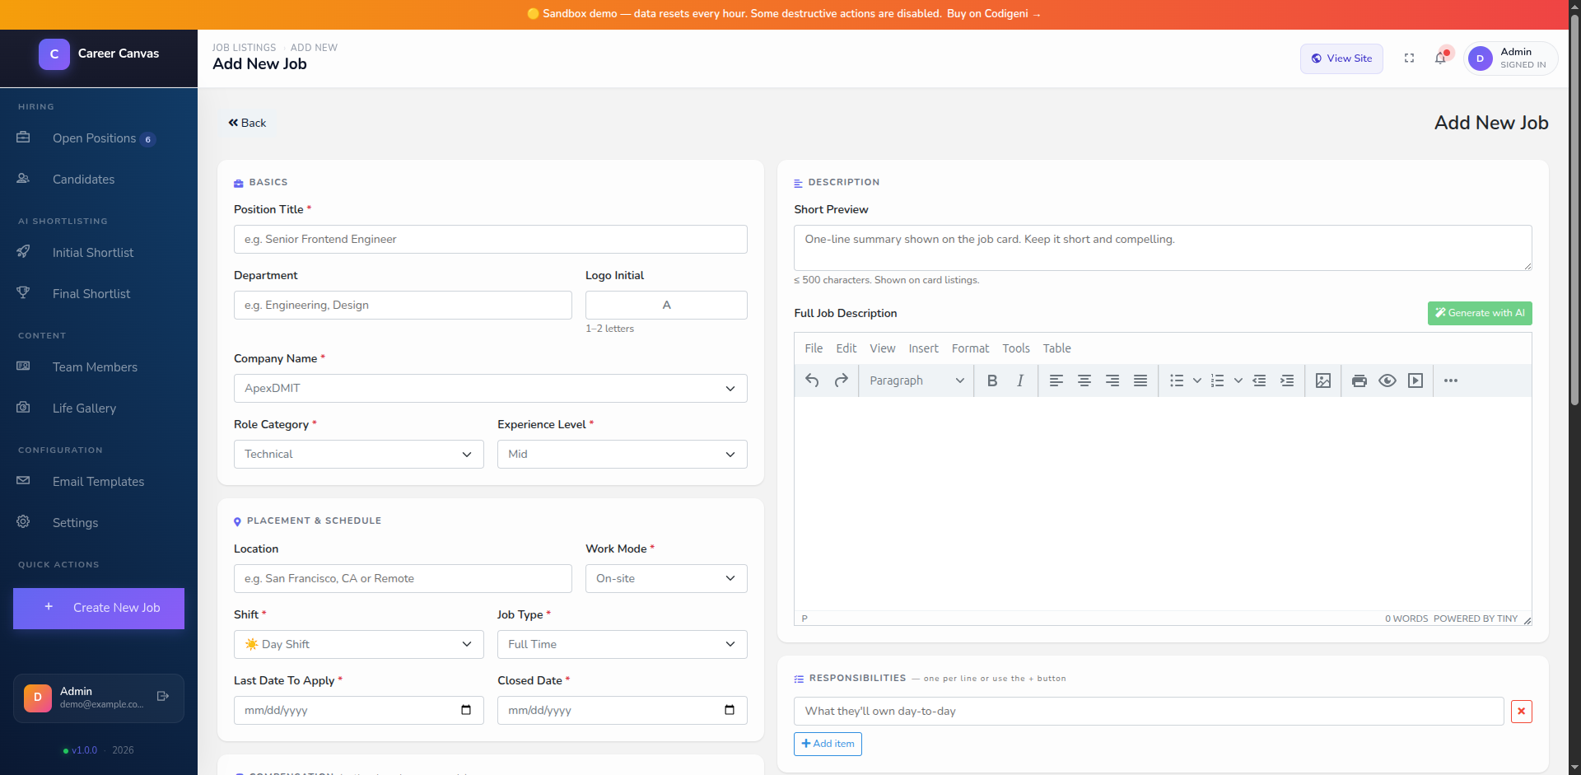Log out using sidebar exit icon

[x=163, y=697]
